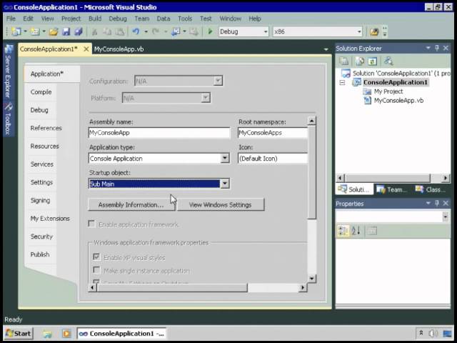Click the Redo arrow icon
This screenshot has height=343, width=457.
point(156,31)
